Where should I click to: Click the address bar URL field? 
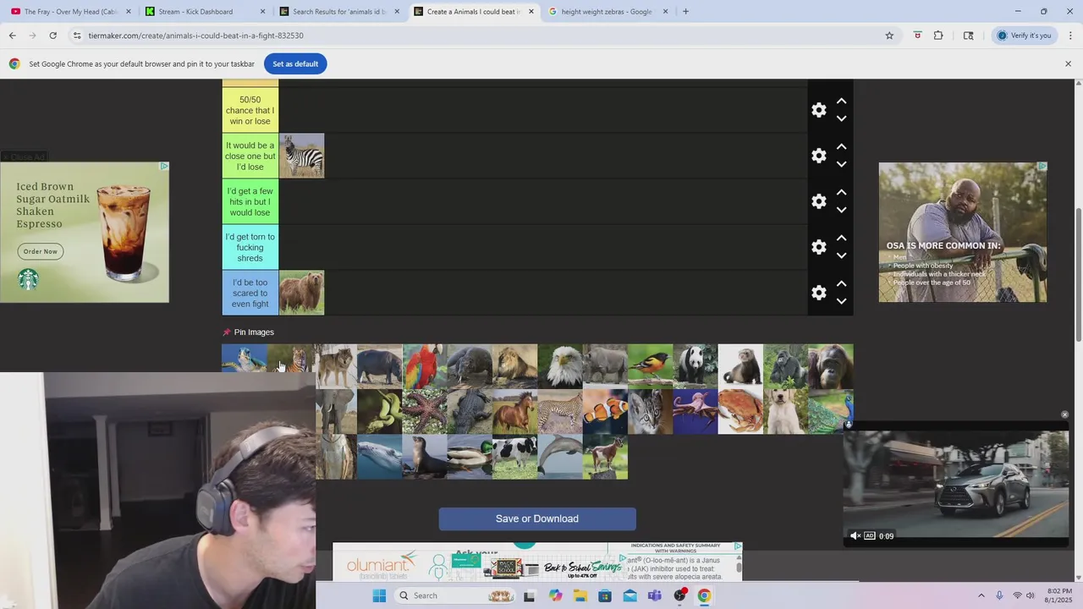482,36
